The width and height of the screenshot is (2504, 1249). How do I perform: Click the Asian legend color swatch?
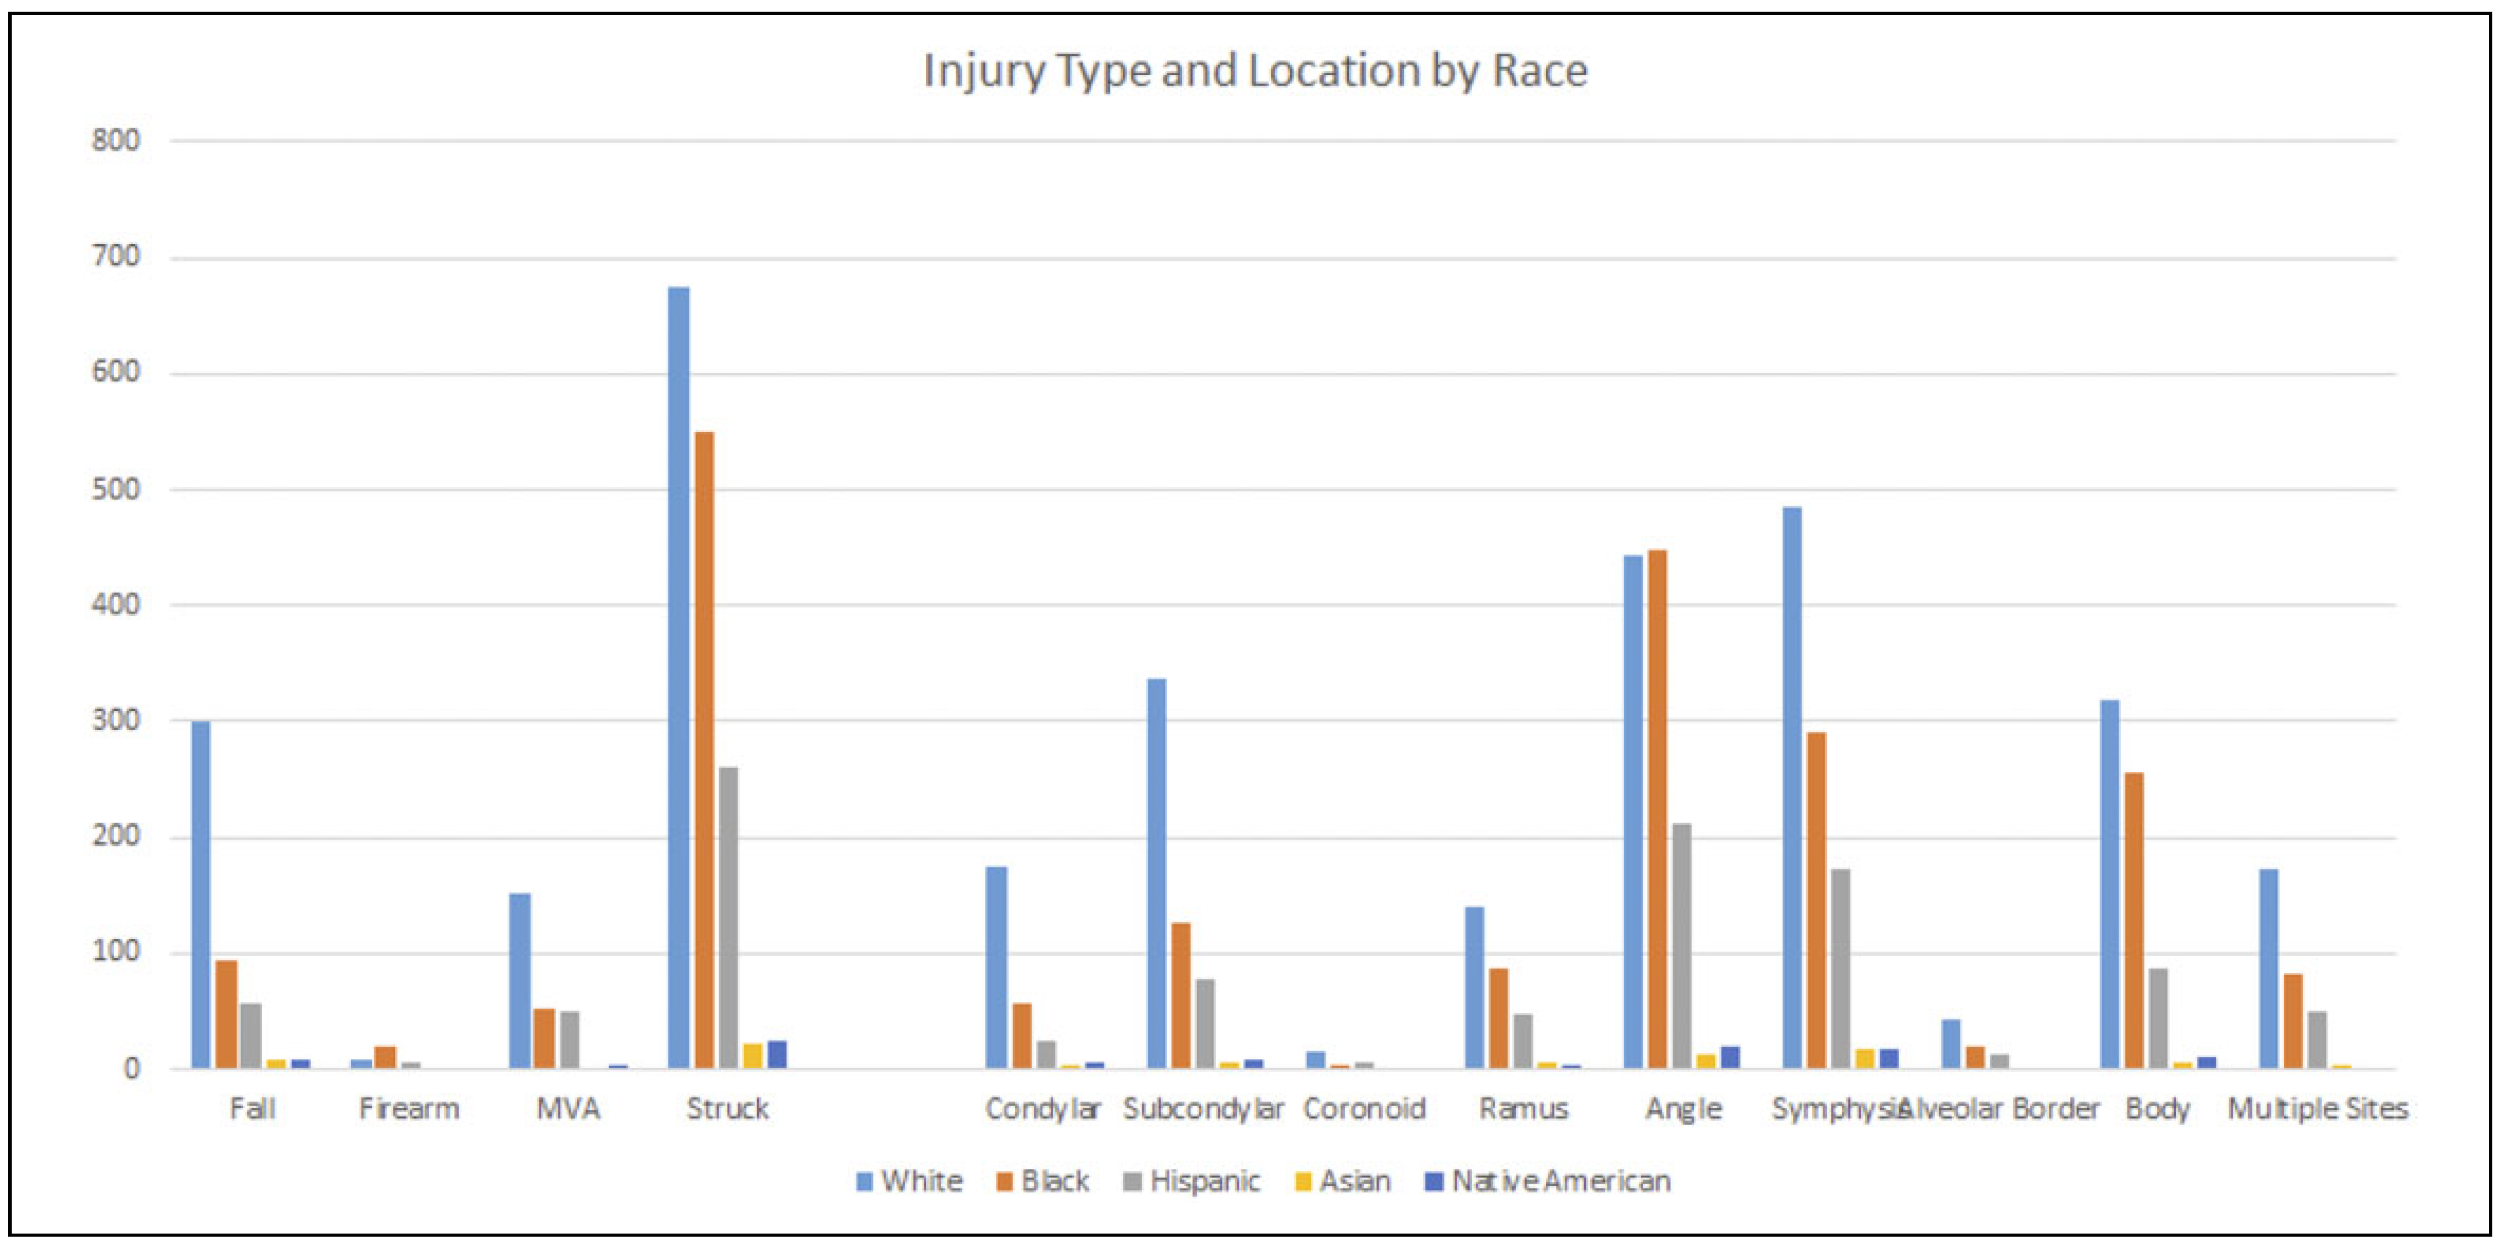[1303, 1182]
